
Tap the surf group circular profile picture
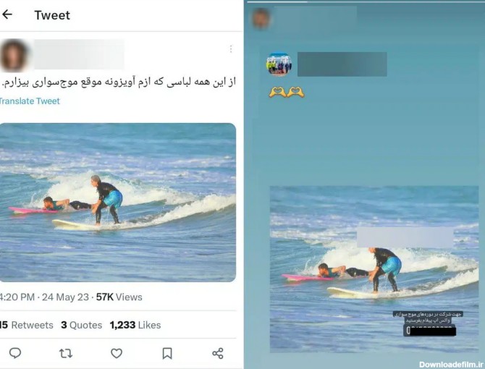[x=279, y=64]
